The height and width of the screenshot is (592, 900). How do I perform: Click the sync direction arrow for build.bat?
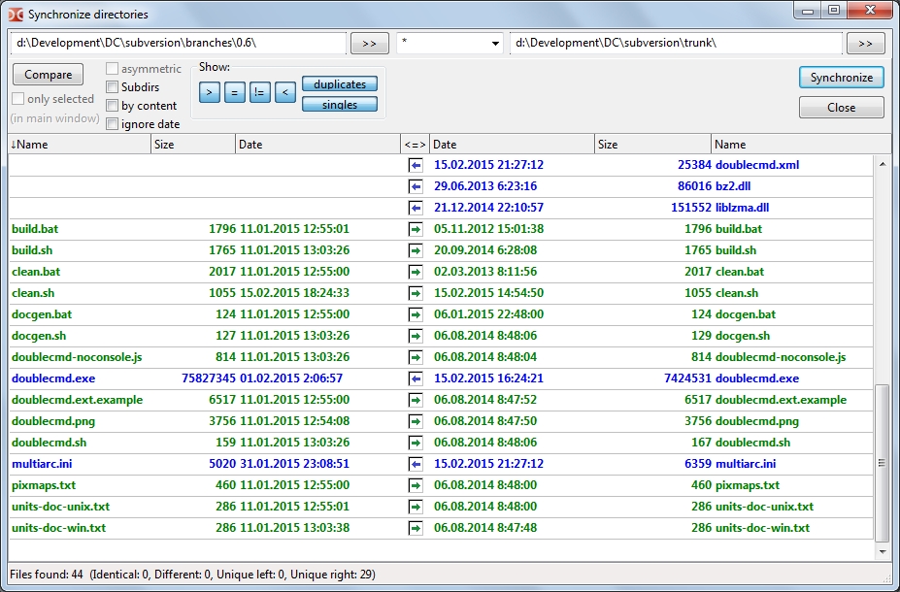pyautogui.click(x=416, y=229)
